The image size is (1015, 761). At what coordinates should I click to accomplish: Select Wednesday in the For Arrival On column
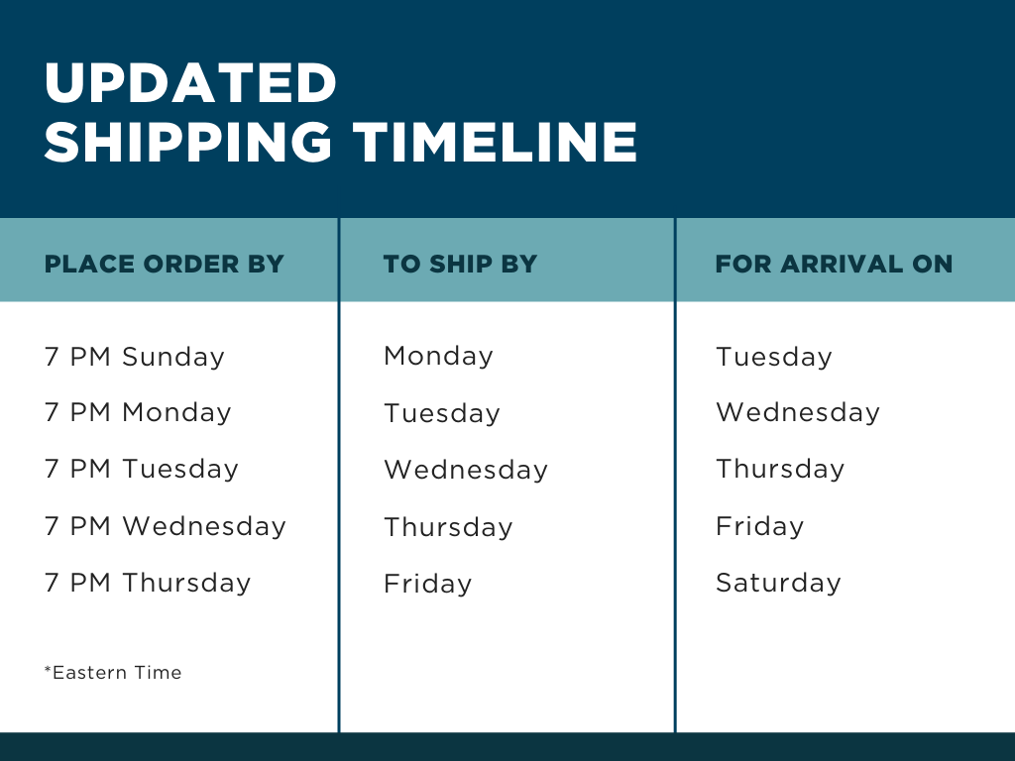[x=798, y=412]
